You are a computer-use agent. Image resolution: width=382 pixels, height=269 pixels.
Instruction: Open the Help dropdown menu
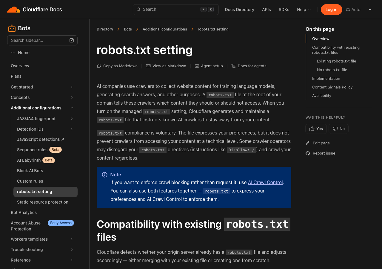pyautogui.click(x=304, y=10)
